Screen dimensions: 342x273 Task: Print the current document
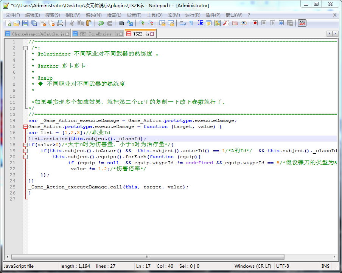60,23
